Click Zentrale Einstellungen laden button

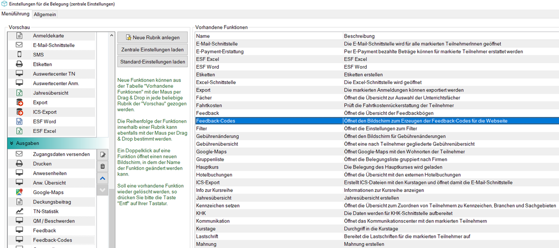[x=152, y=50]
